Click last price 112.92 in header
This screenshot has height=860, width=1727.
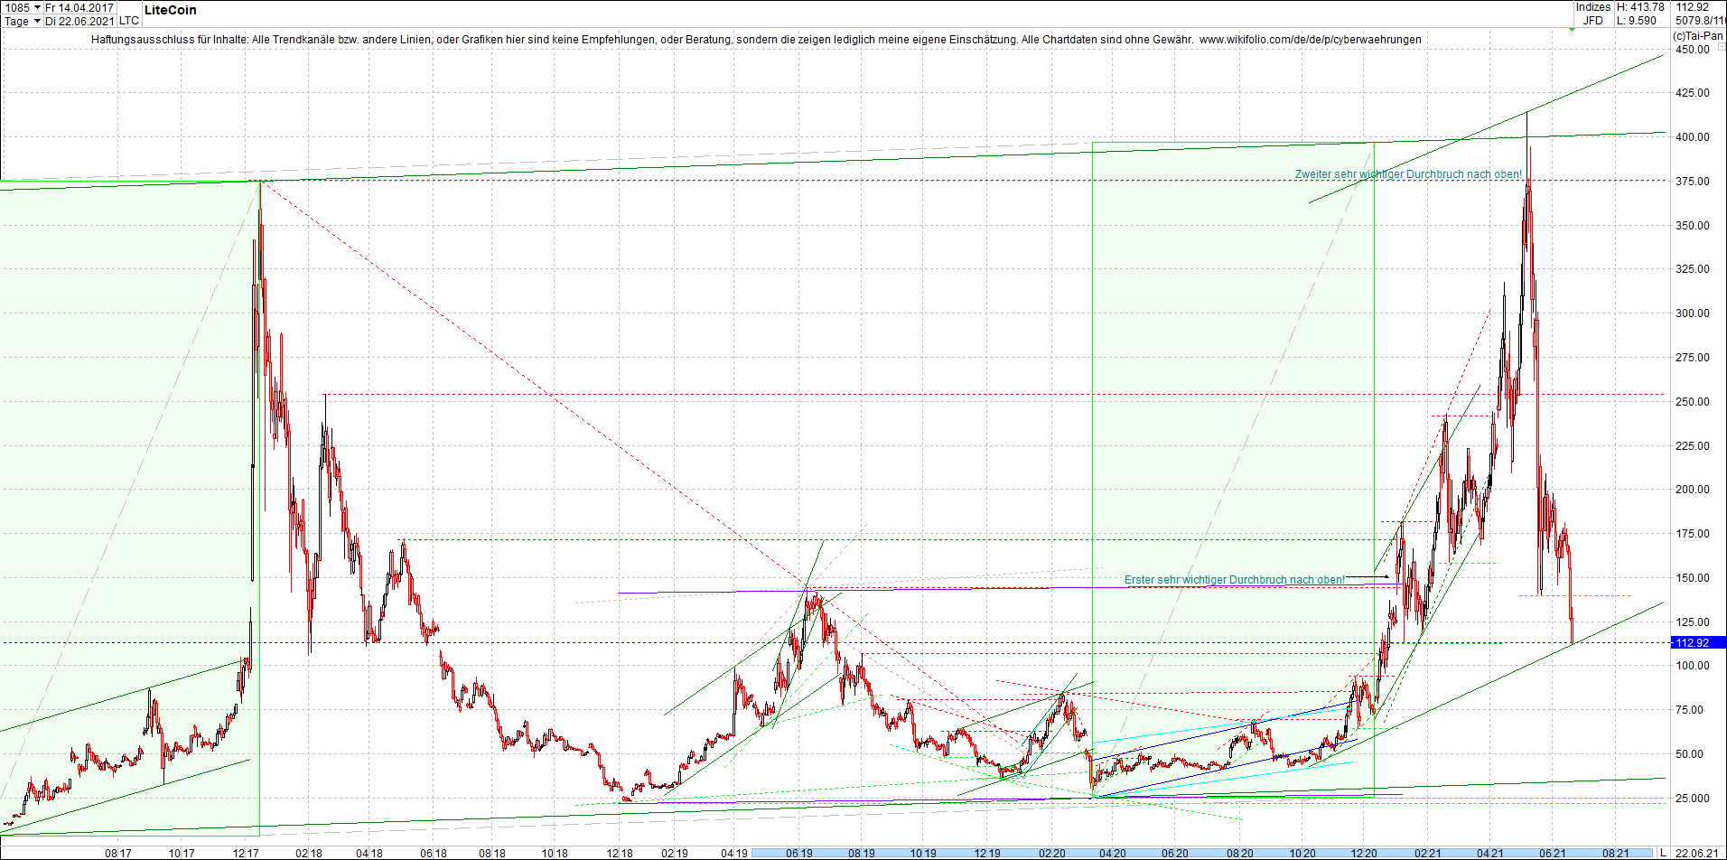[x=1692, y=7]
